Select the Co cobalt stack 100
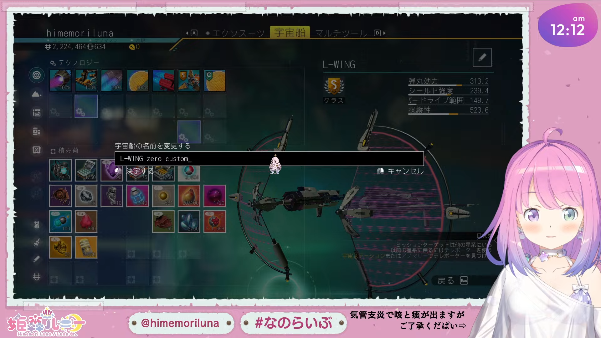Viewport: 601px width, 338px height. click(60, 221)
